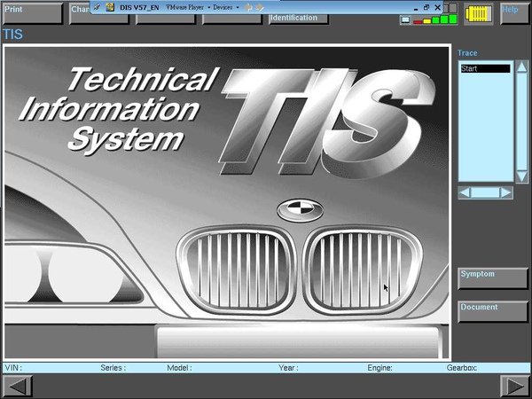Minimize the VMware Player window
This screenshot has width=532, height=399.
click(x=416, y=8)
